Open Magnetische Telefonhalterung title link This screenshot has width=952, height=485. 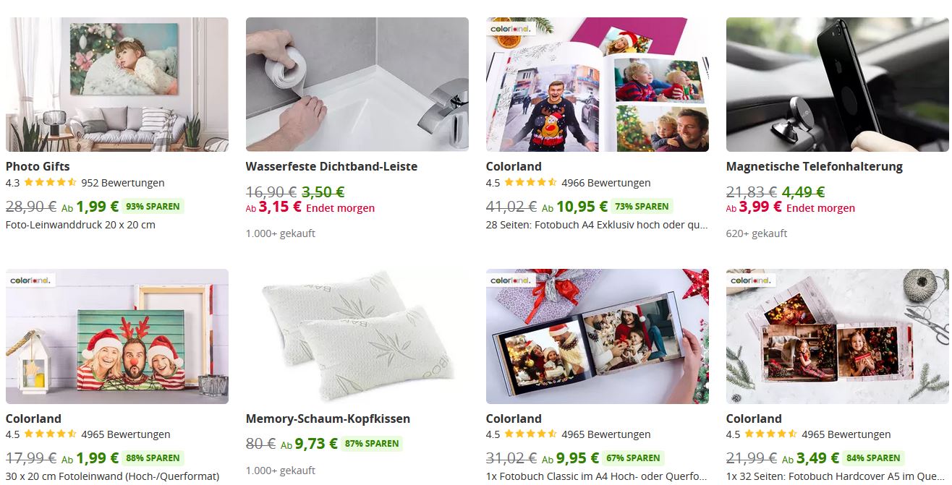[815, 166]
